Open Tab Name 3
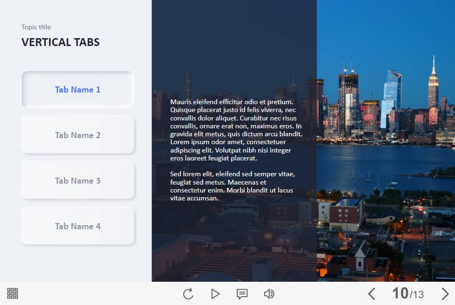Screen dimensions: 455x305 click(78, 181)
